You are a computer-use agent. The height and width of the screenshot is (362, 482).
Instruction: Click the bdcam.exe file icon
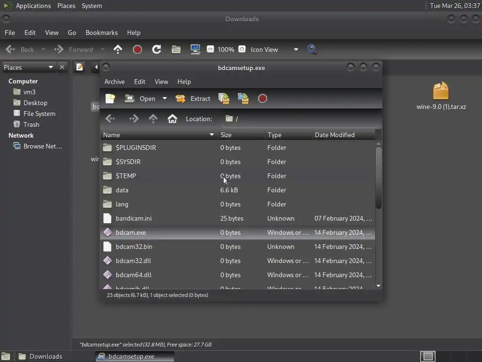tap(107, 232)
